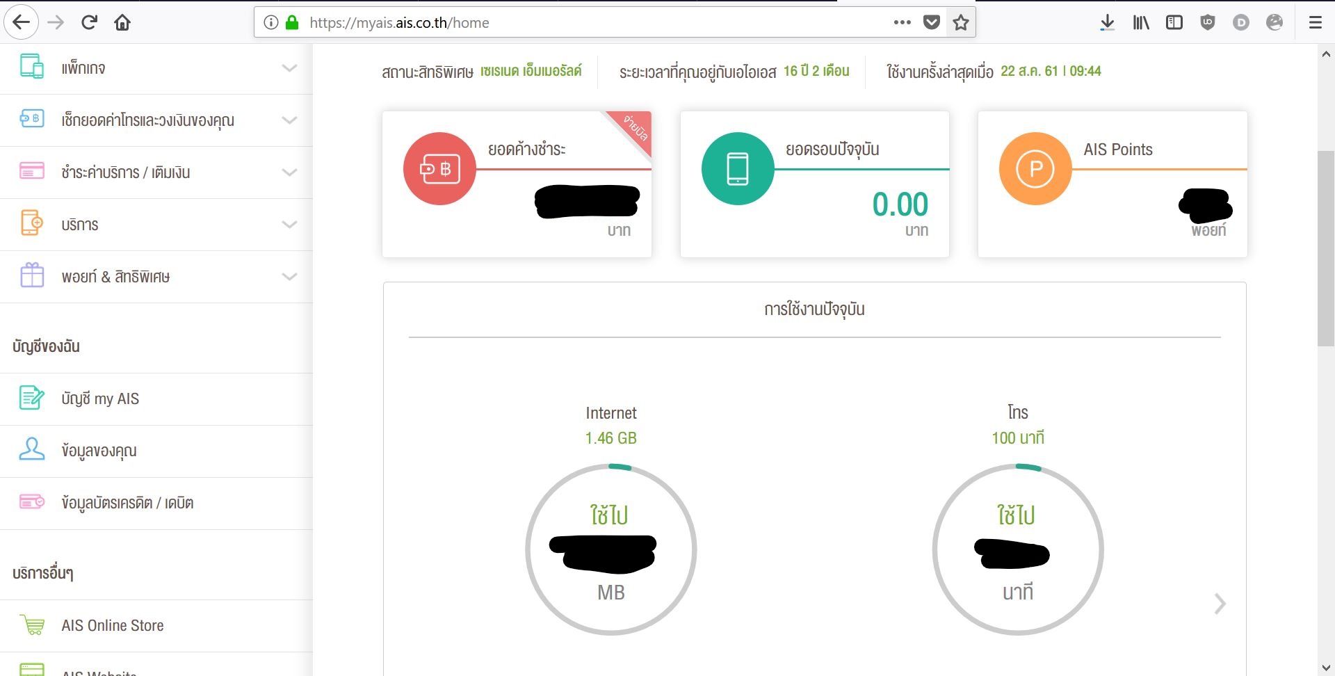The width and height of the screenshot is (1335, 676).
Task: Click the notepad icon beside บัญชี my AIS
Action: pyautogui.click(x=32, y=398)
